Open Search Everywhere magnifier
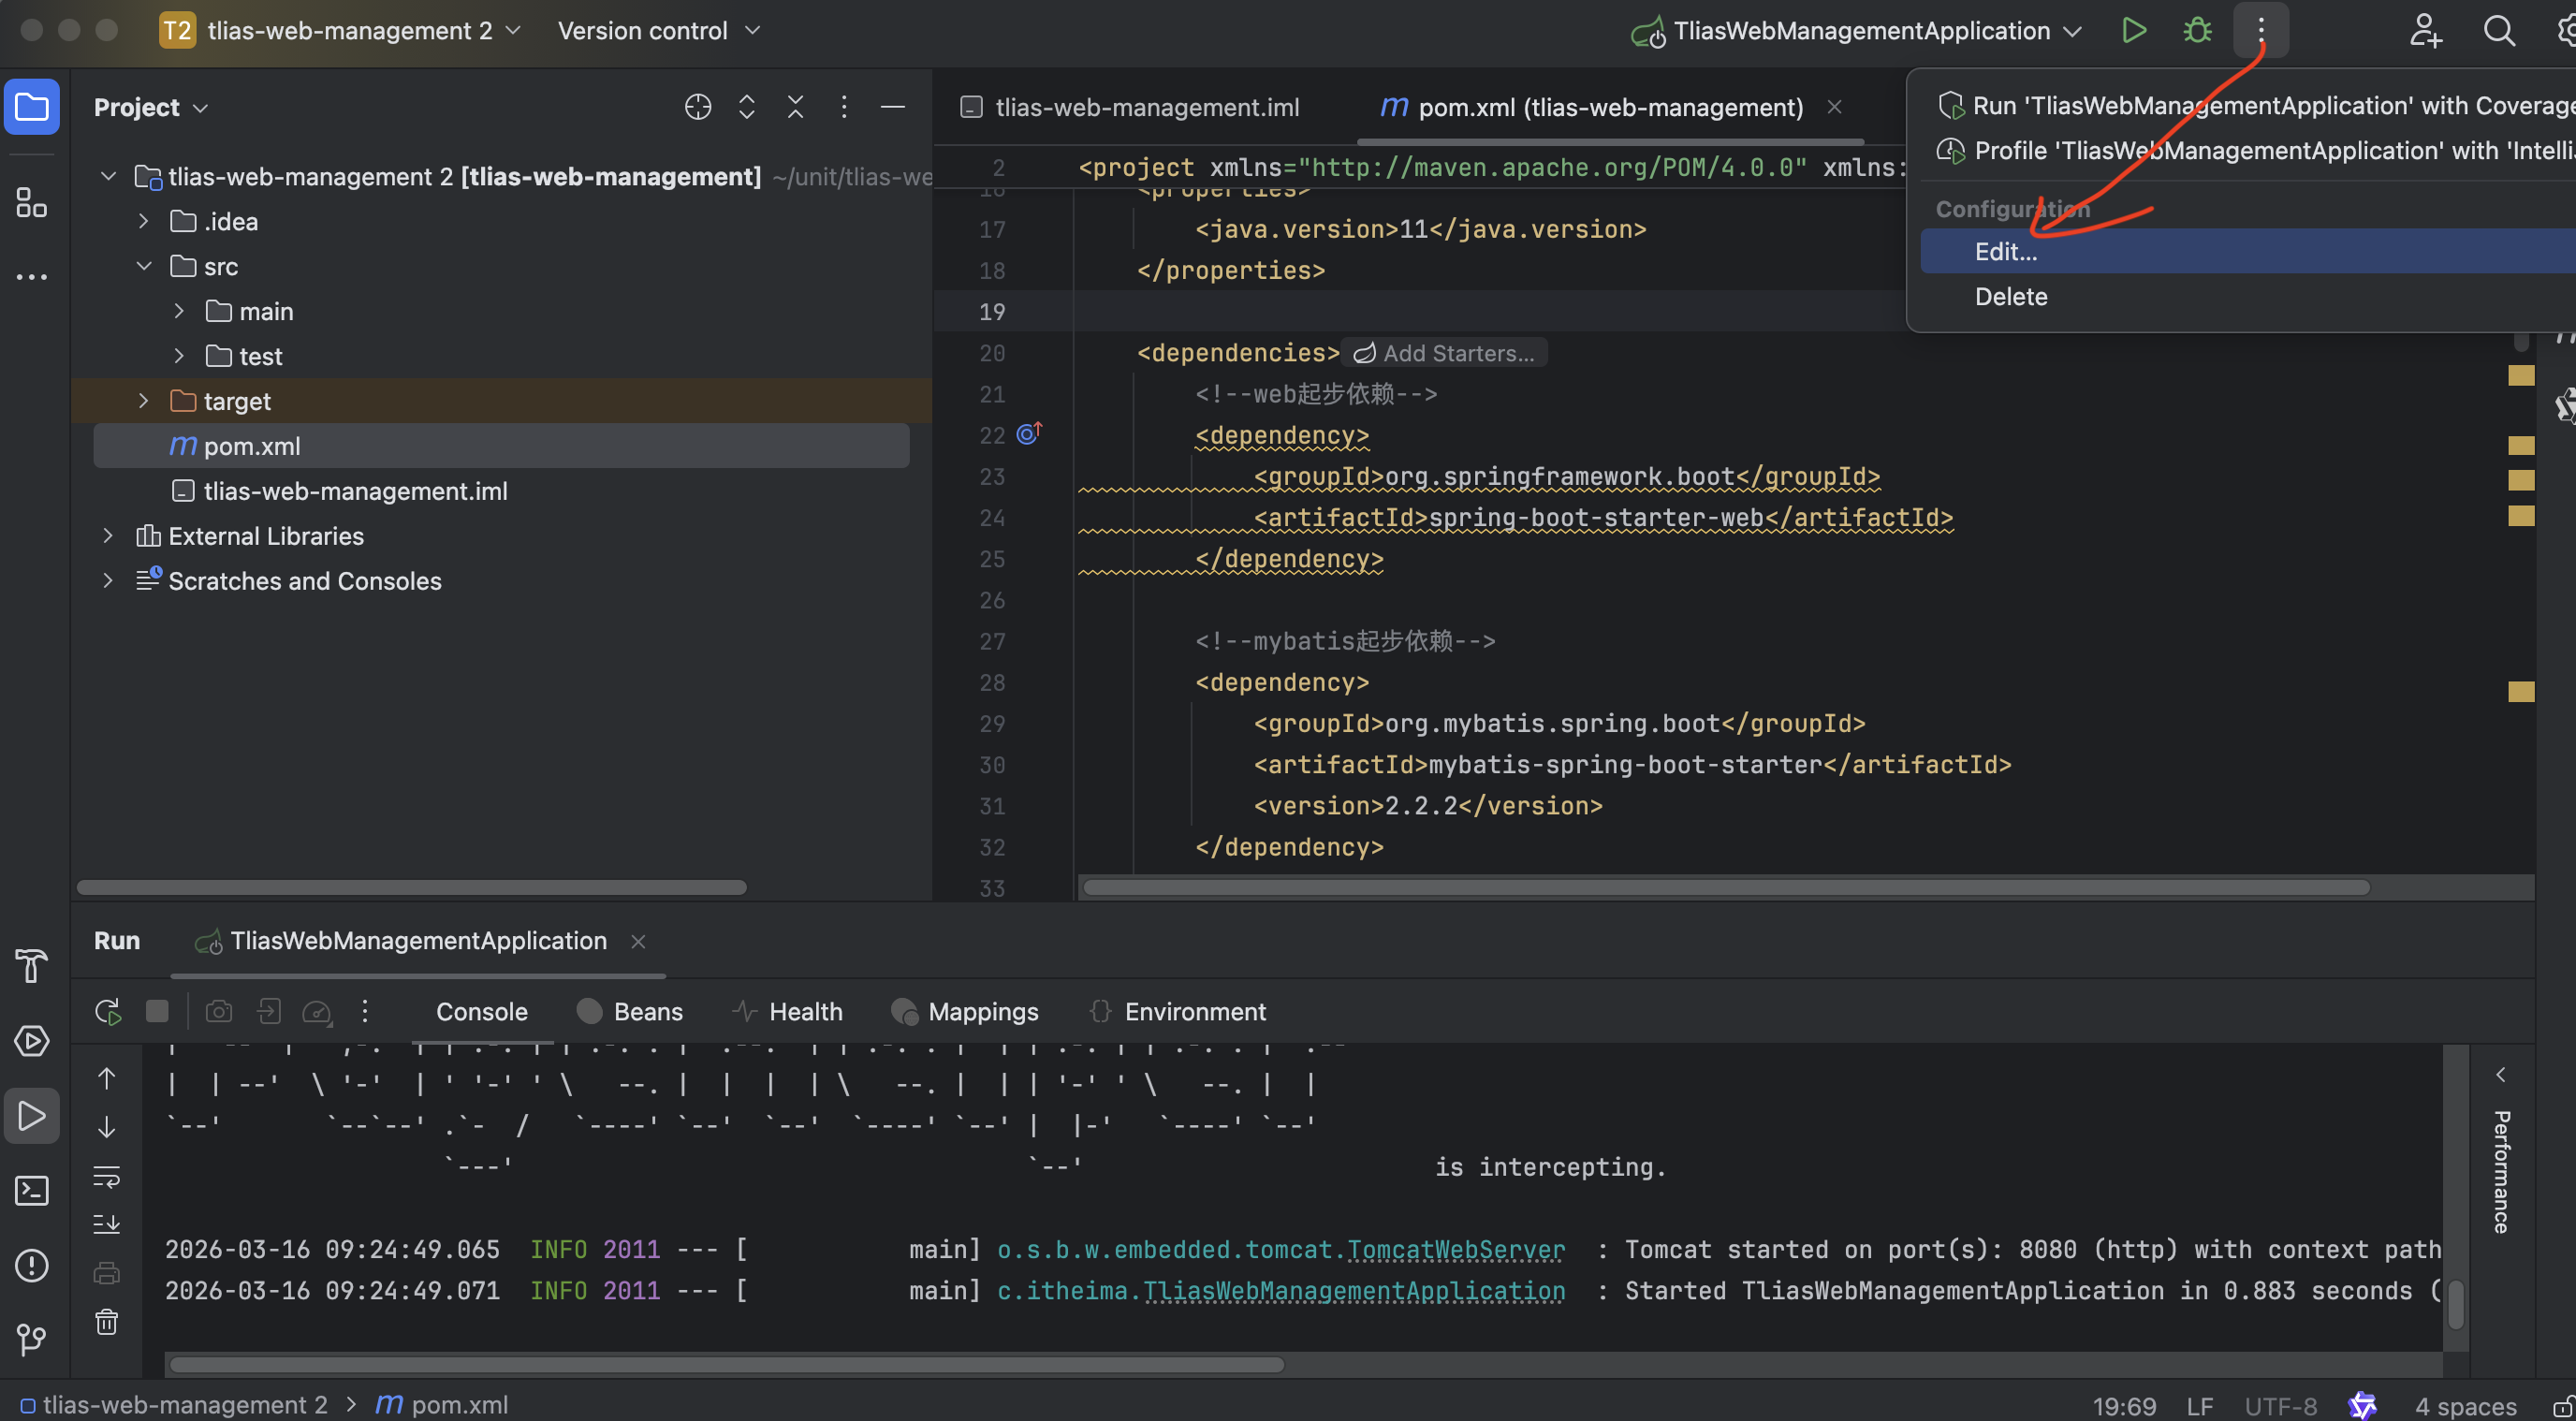The height and width of the screenshot is (1421, 2576). [2499, 31]
